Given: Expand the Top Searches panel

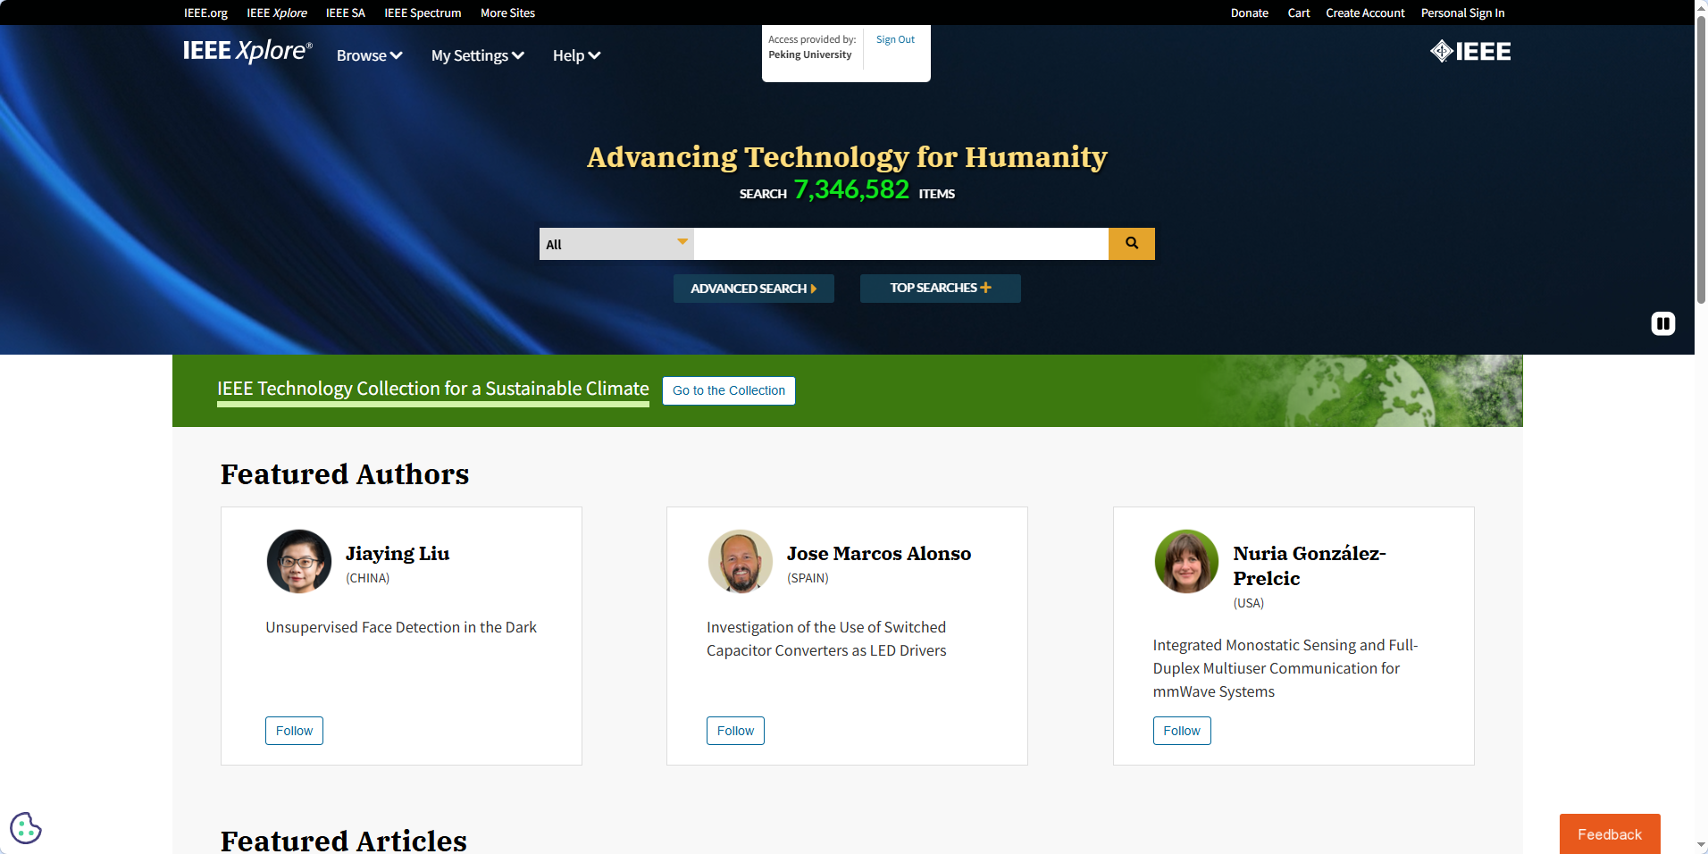Looking at the screenshot, I should (x=940, y=288).
